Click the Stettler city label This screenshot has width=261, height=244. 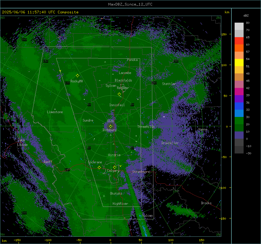(x=169, y=84)
